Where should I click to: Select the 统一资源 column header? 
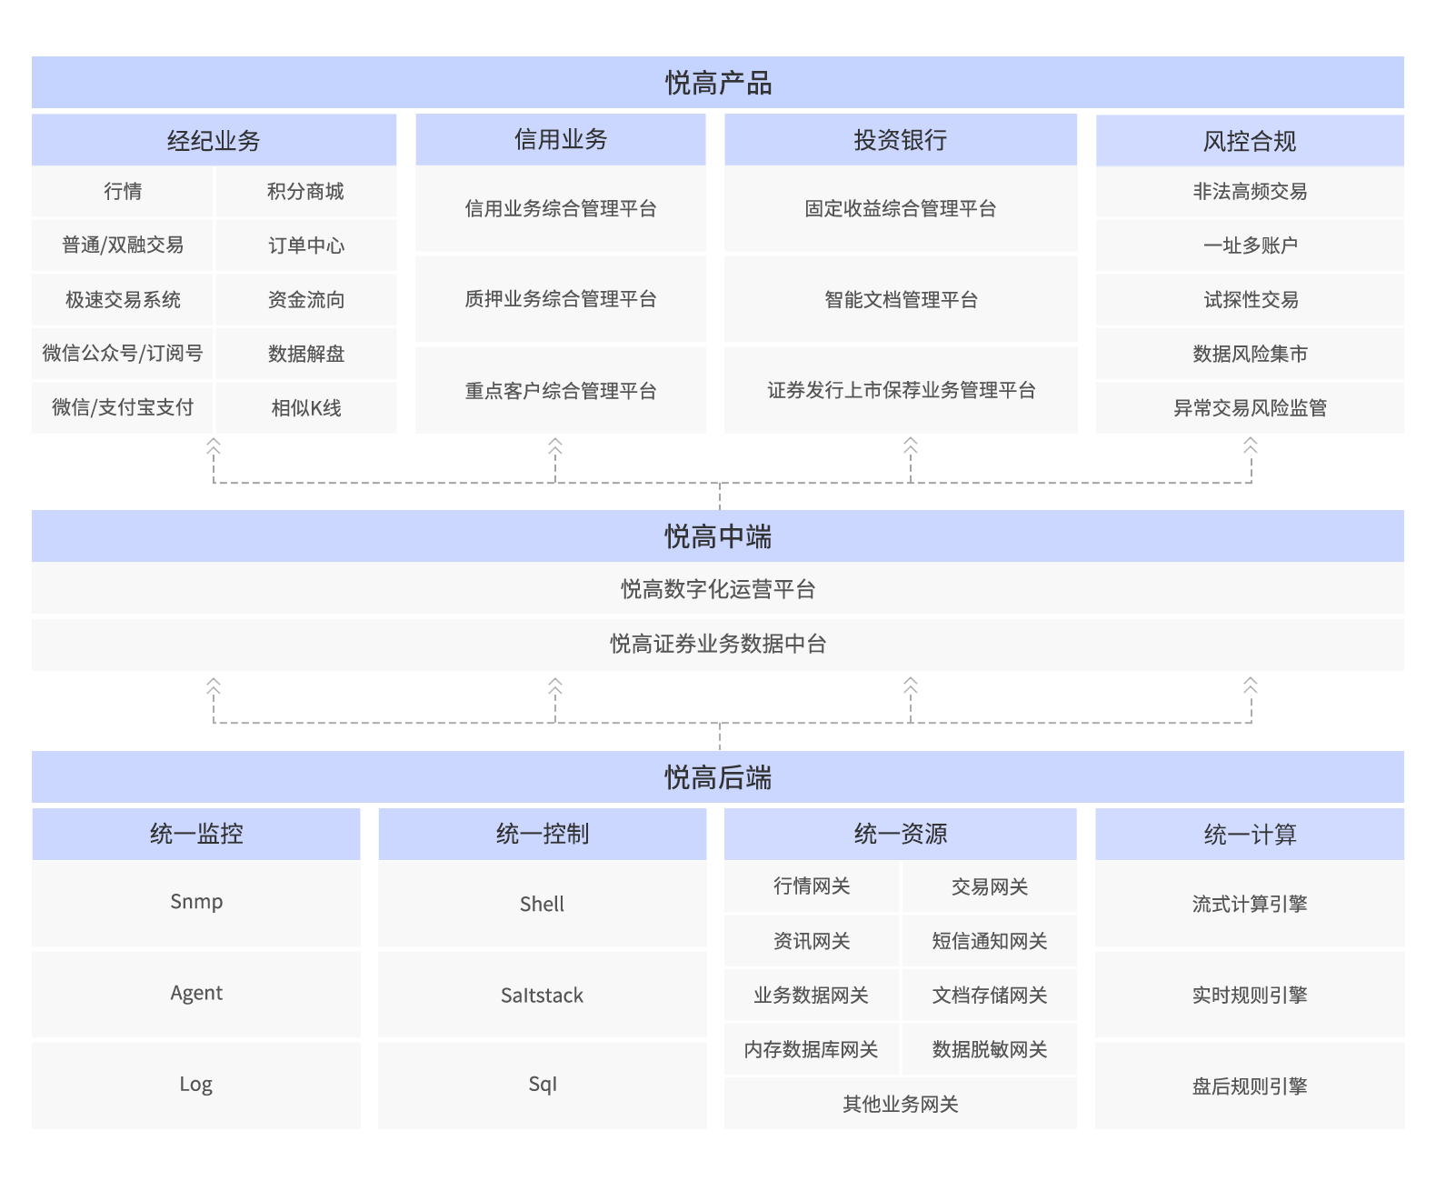coord(901,834)
